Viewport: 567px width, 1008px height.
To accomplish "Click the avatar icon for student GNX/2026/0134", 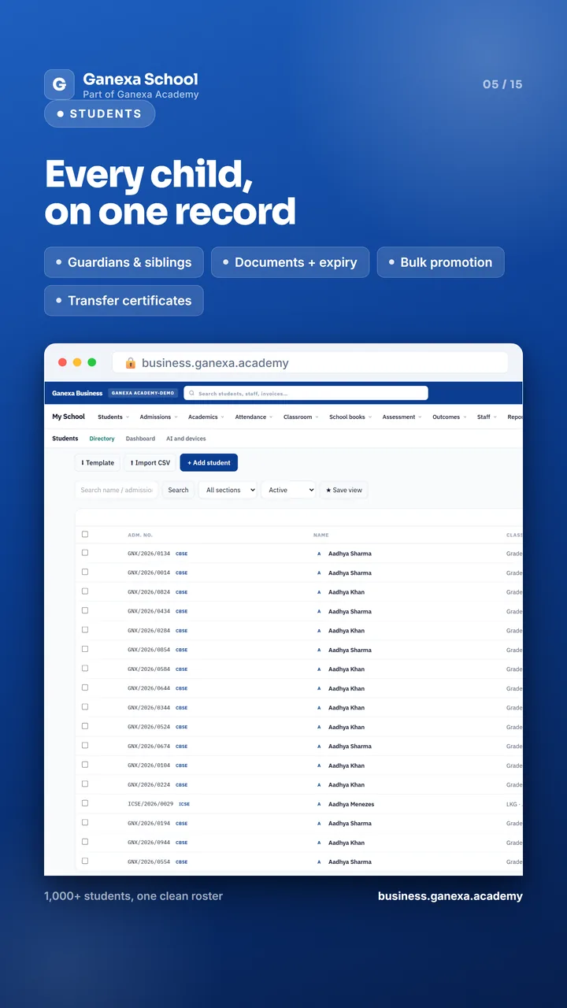I will 319,554.
